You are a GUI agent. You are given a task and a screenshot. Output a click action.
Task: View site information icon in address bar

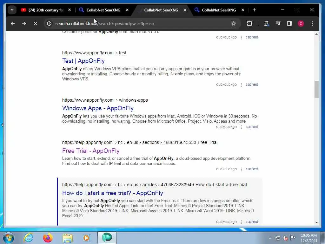click(x=49, y=24)
